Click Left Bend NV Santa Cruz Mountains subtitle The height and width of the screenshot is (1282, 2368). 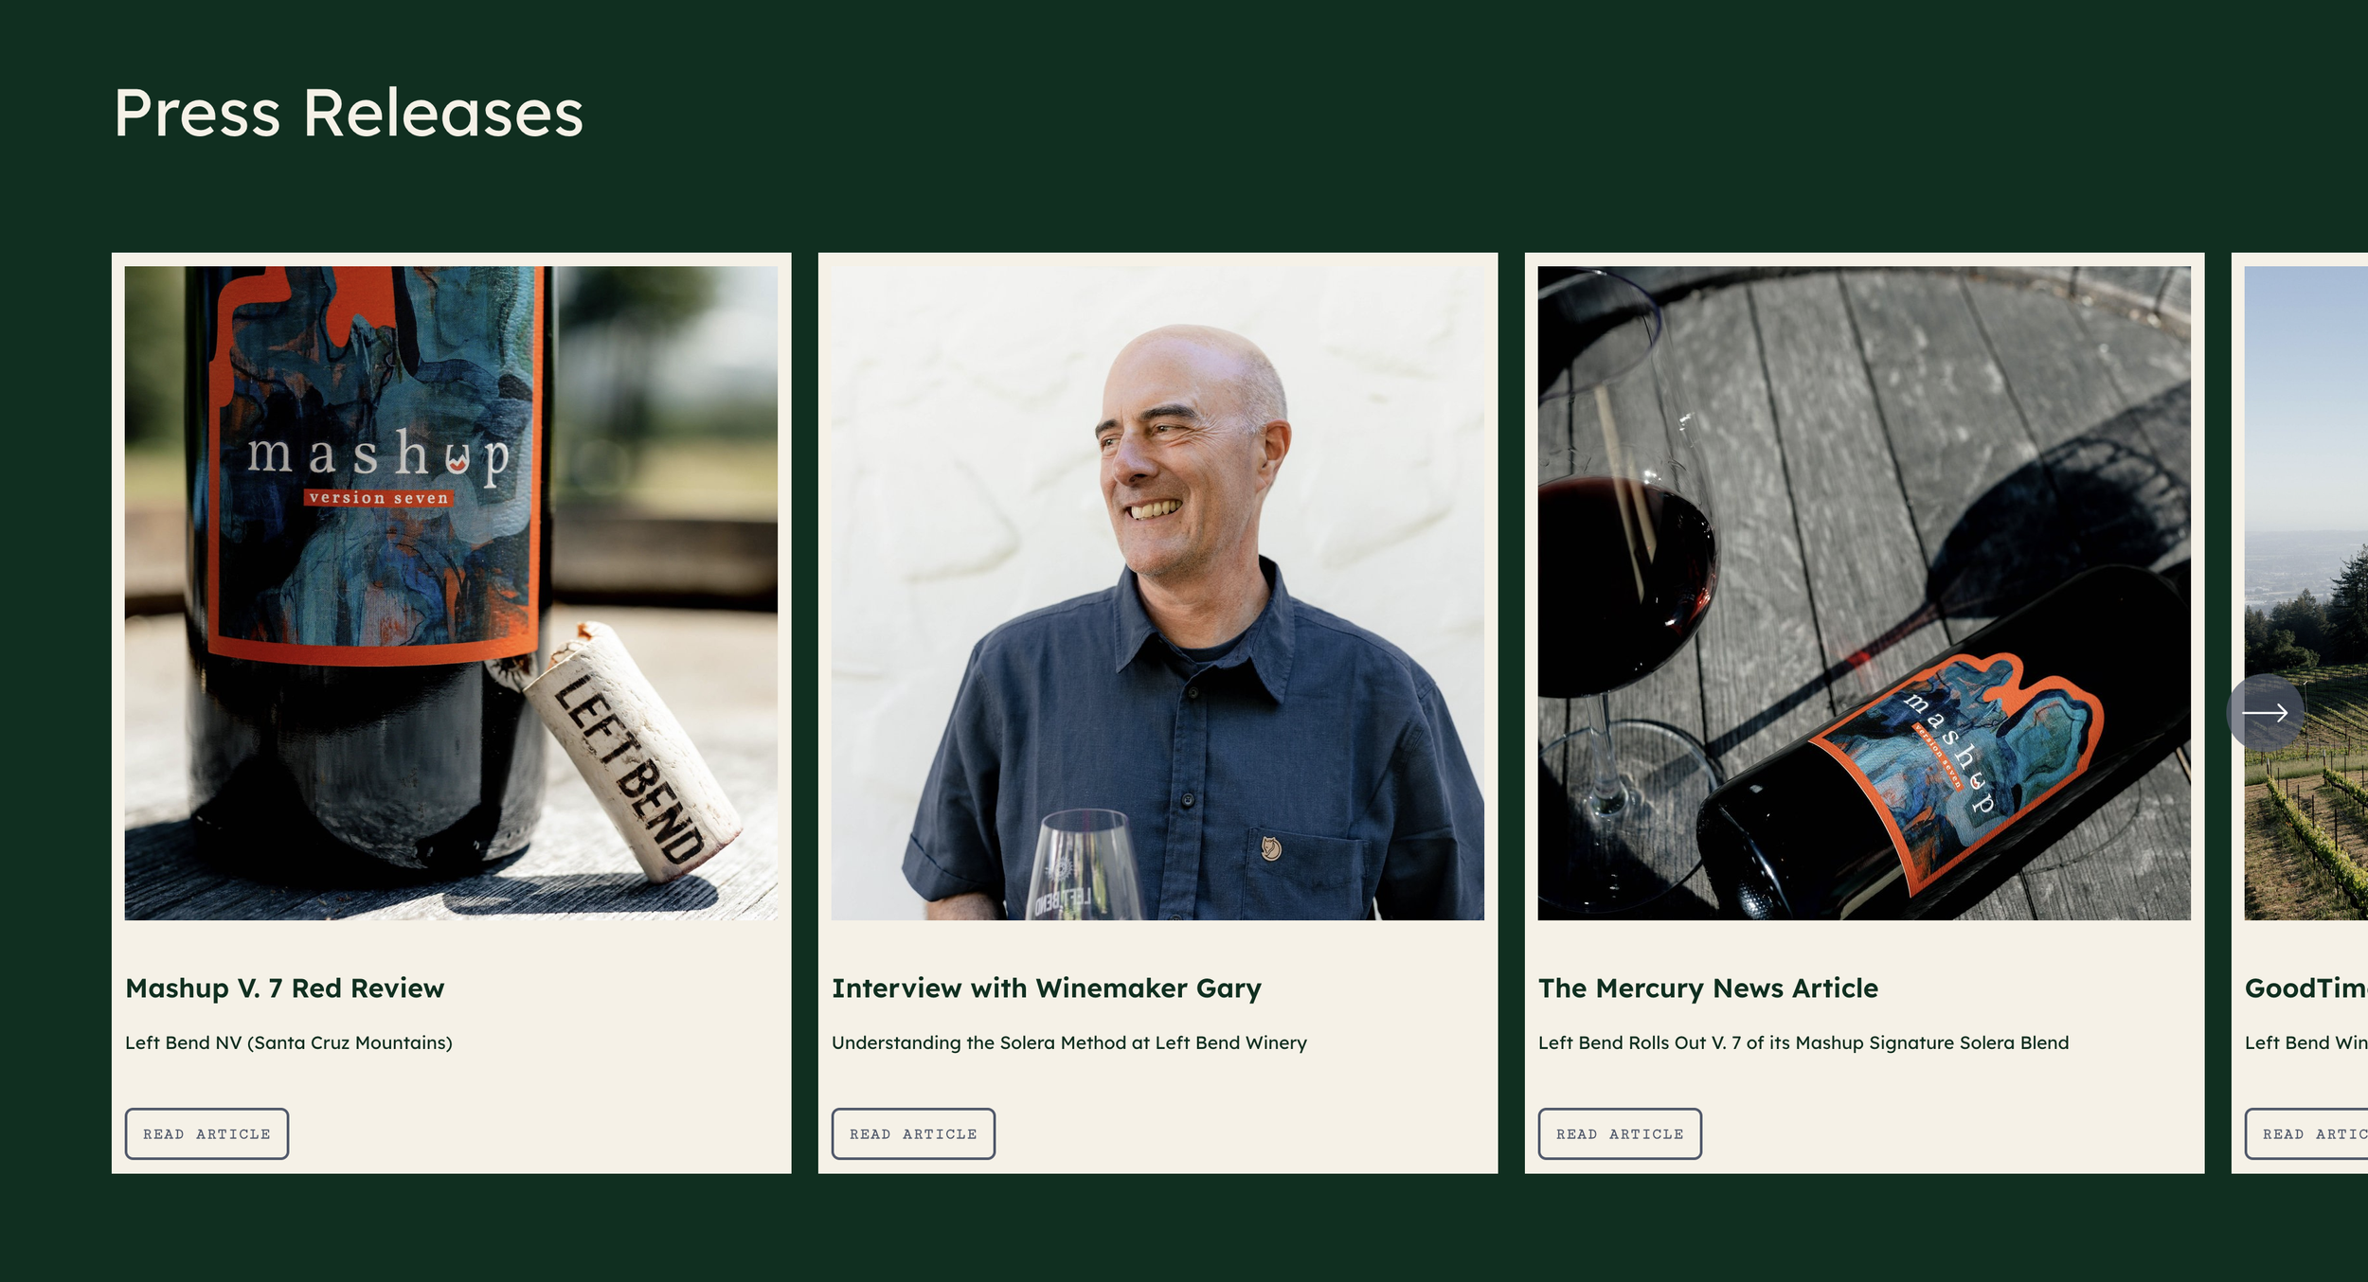289,1042
